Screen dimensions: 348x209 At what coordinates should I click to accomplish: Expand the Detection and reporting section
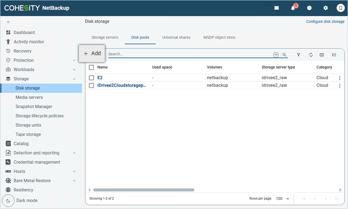point(74,153)
